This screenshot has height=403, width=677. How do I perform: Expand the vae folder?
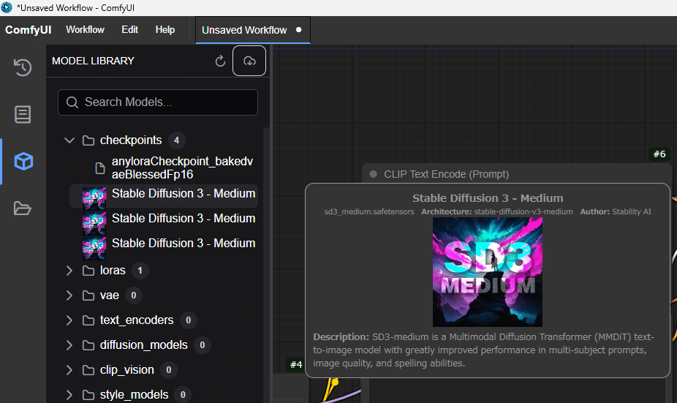[69, 295]
